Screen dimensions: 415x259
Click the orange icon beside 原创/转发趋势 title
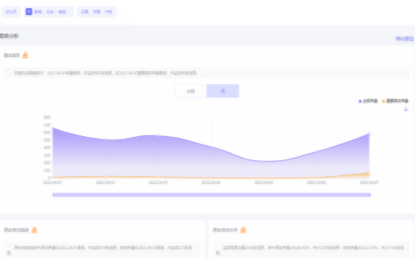(x=34, y=230)
